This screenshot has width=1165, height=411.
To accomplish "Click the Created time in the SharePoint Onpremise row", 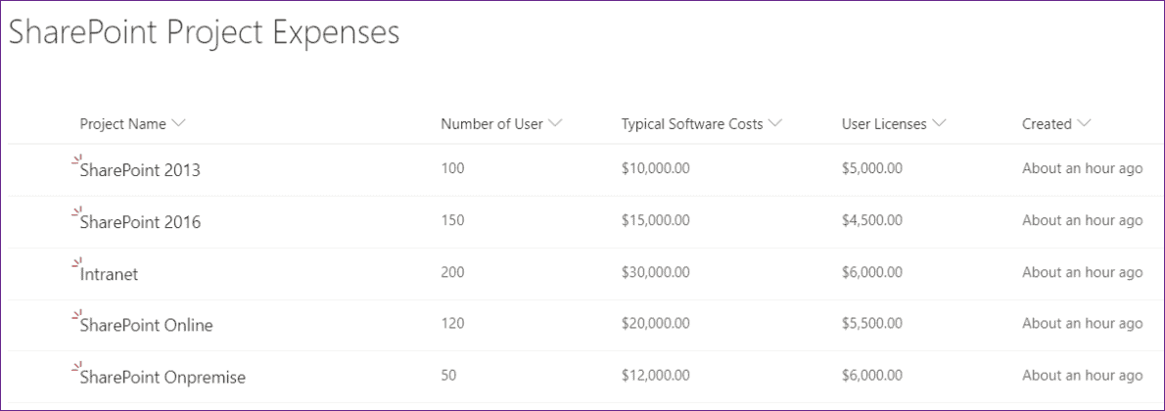I will point(1082,376).
